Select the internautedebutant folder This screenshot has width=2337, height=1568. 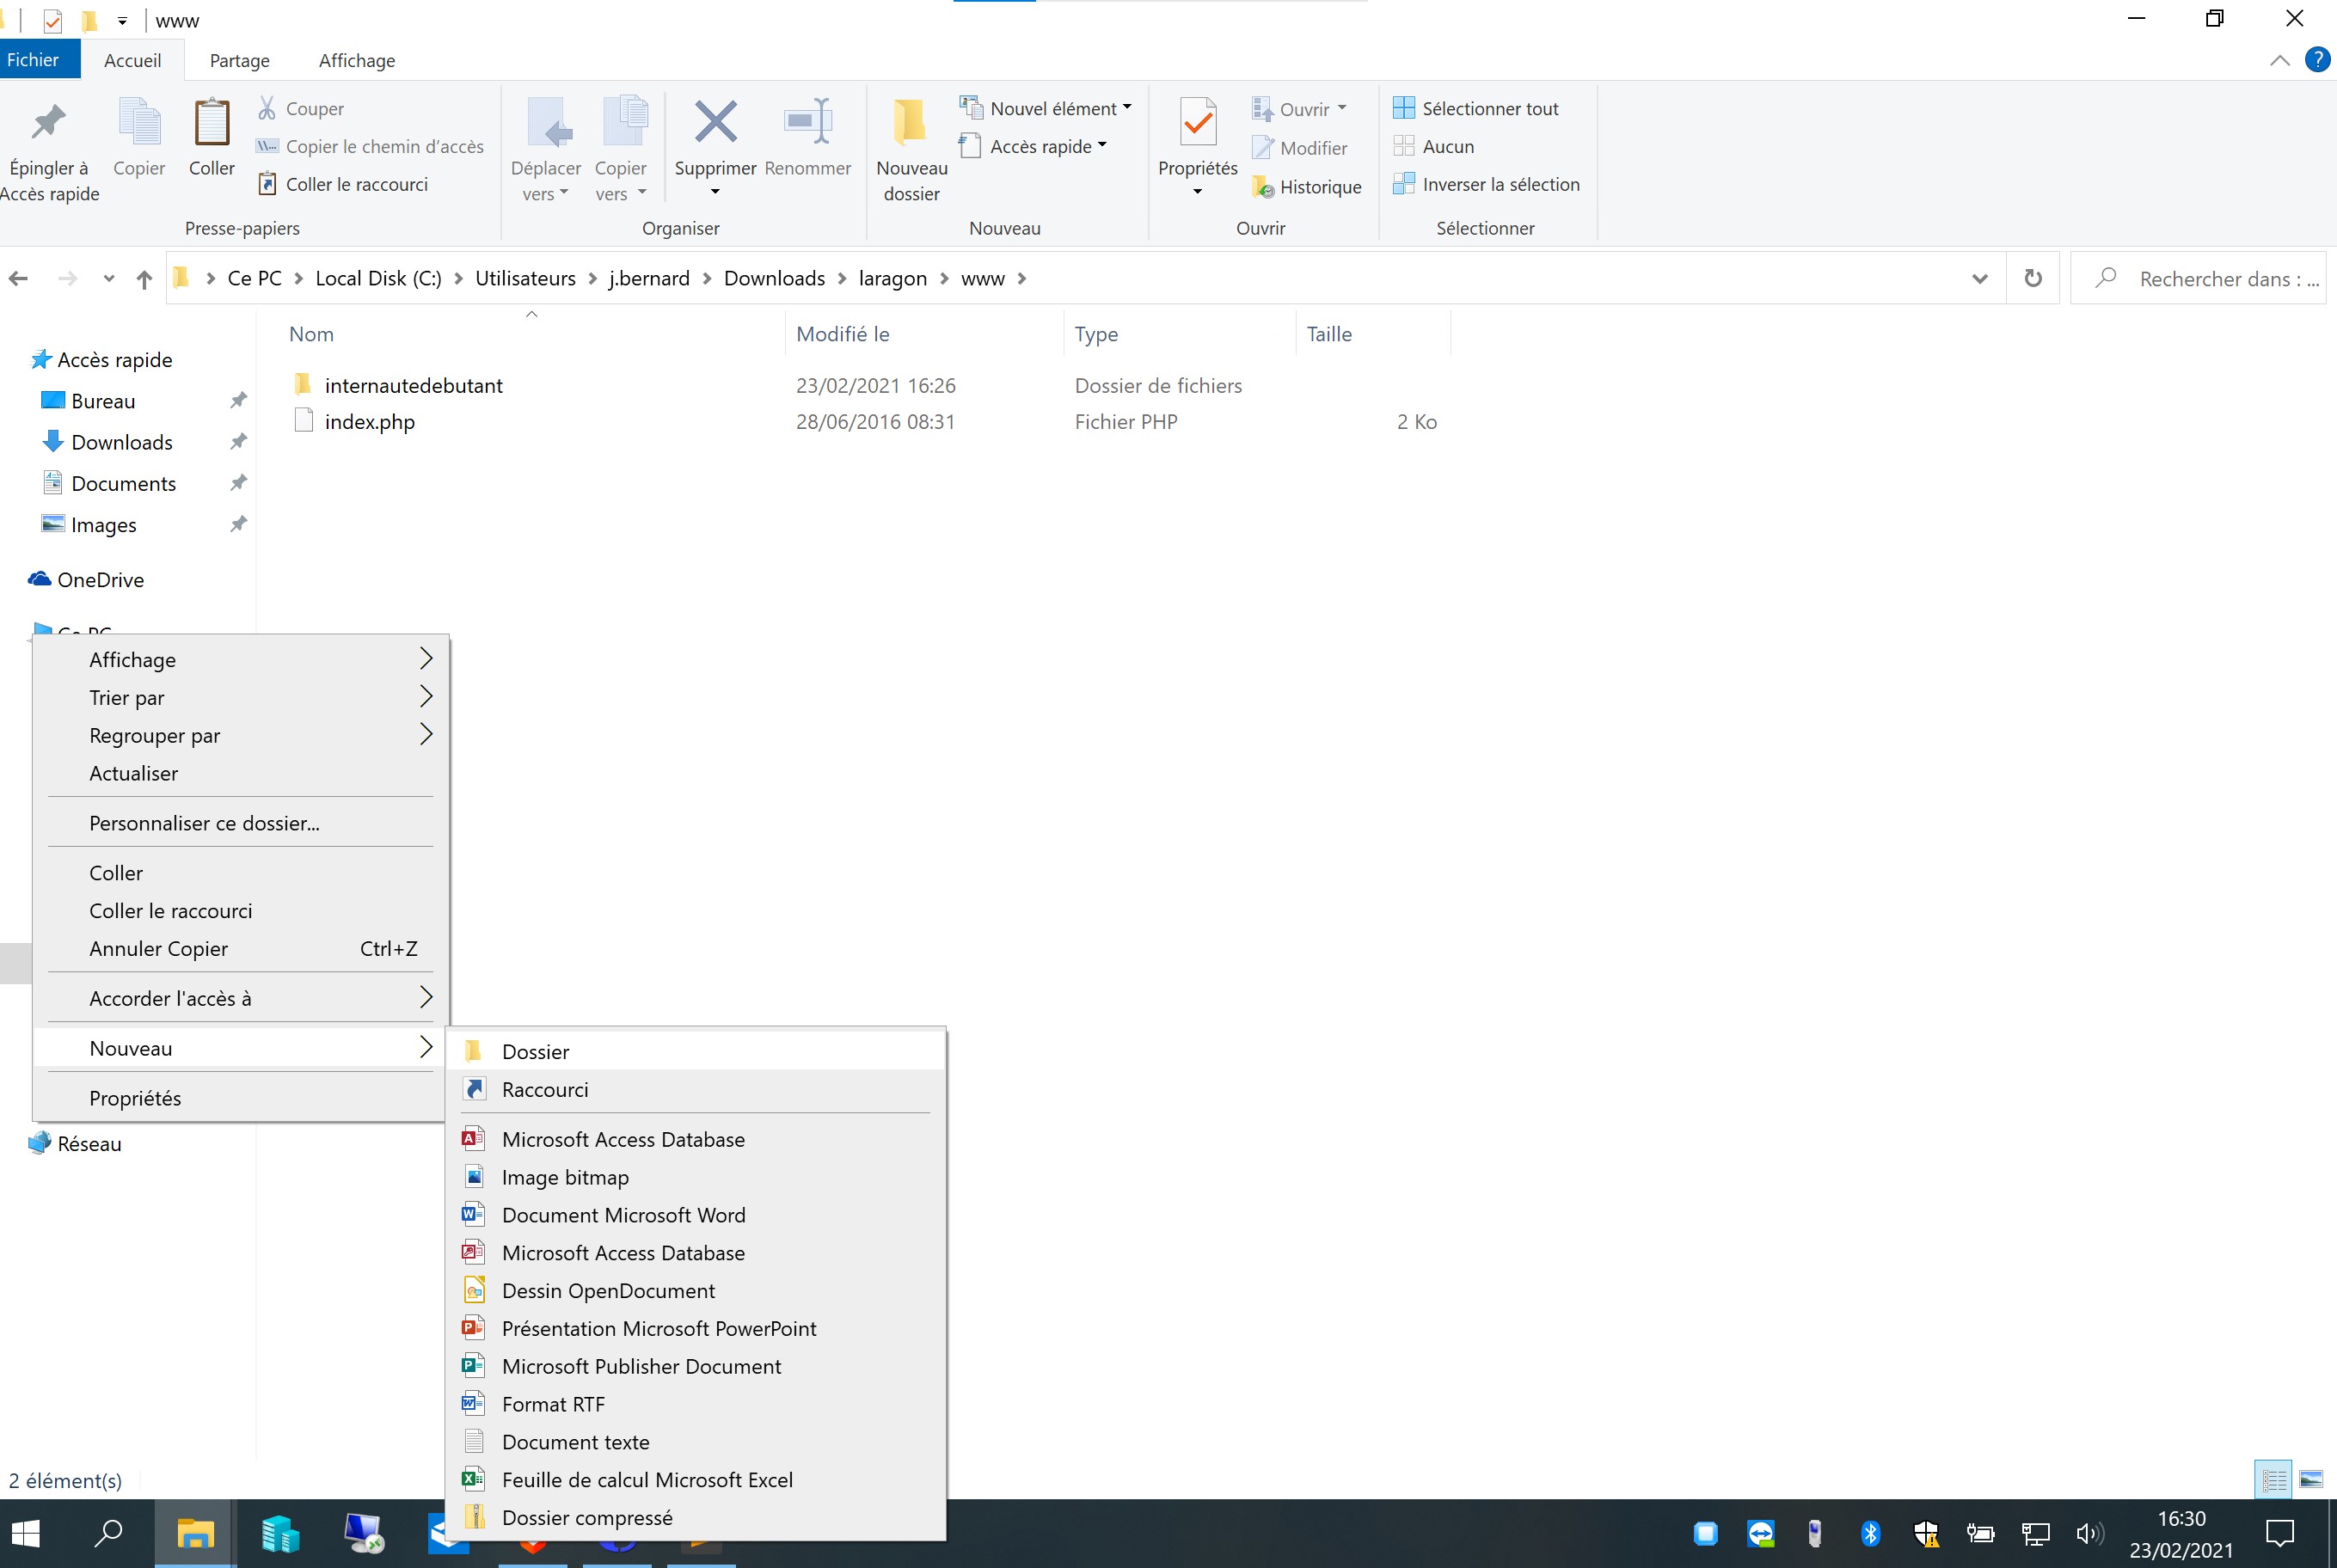[413, 385]
